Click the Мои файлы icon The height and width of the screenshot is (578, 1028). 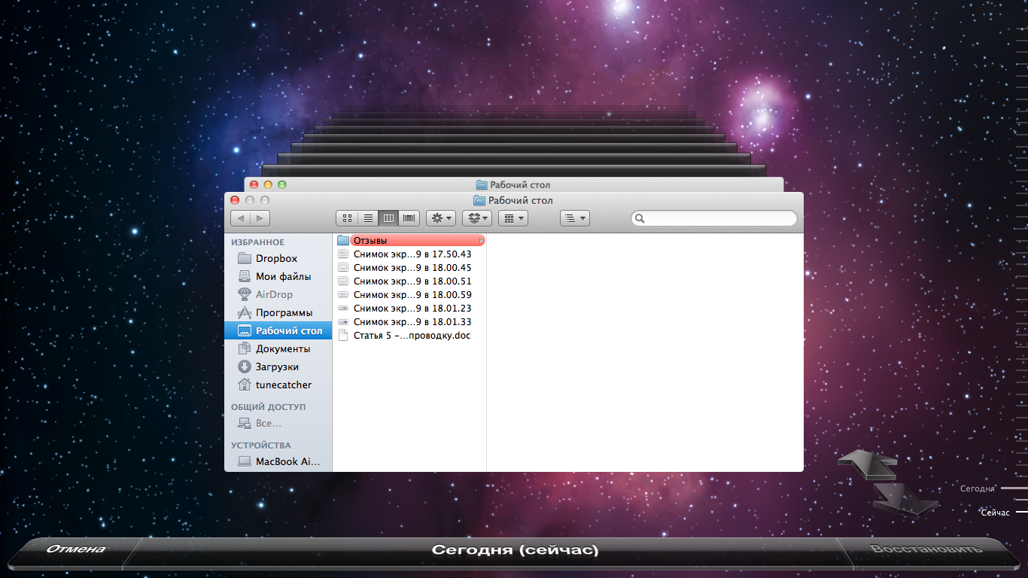[x=244, y=276]
